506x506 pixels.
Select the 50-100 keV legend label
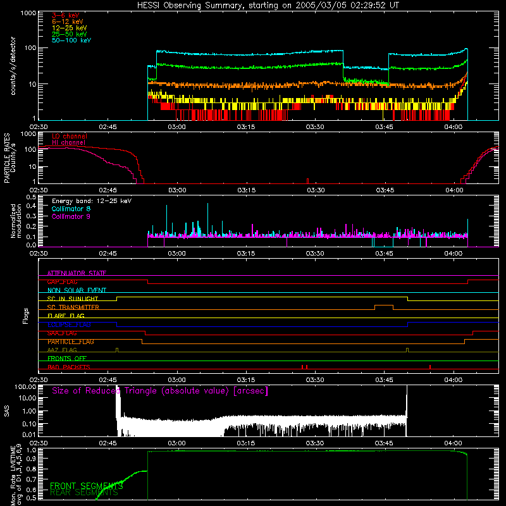[x=71, y=40]
